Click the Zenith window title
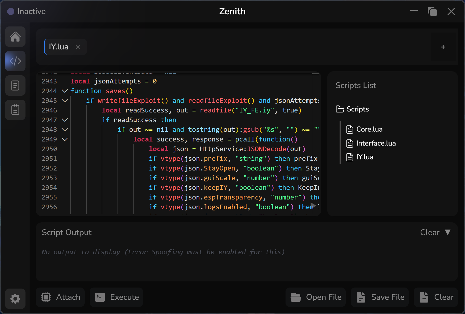The height and width of the screenshot is (314, 465). (232, 11)
